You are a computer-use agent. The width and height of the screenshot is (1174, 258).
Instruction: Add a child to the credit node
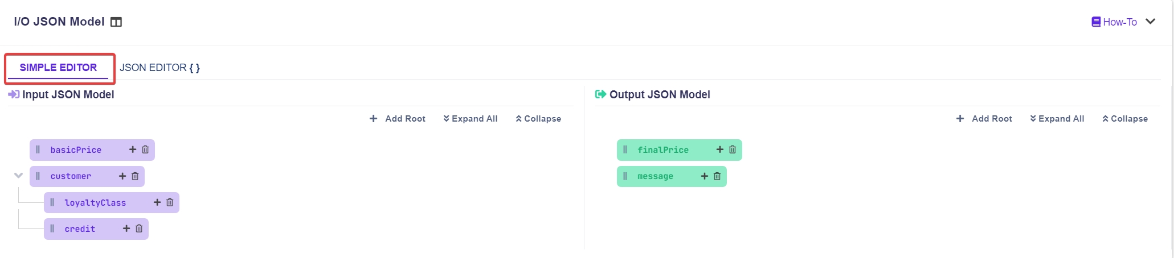coord(126,228)
